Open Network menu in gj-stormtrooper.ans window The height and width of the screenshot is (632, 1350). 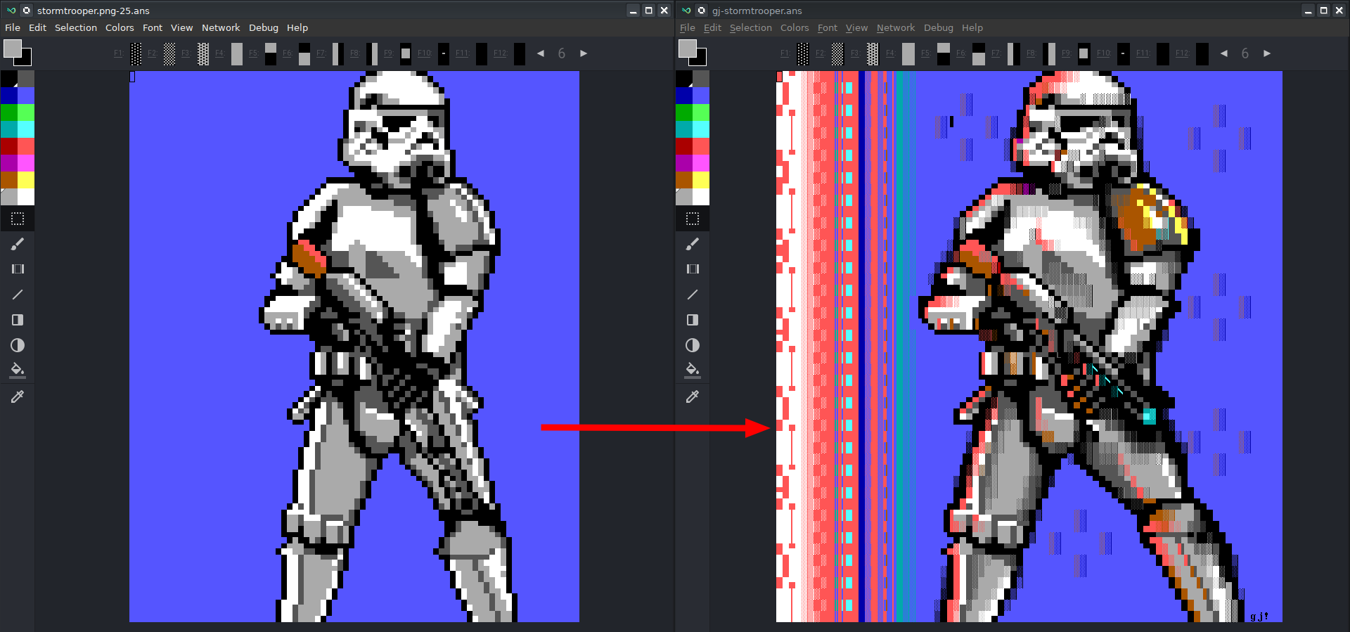[896, 27]
